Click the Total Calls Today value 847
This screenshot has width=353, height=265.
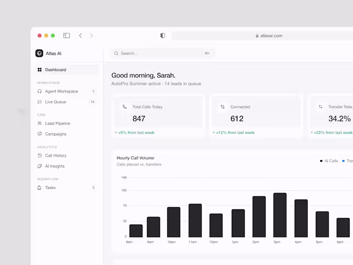coord(139,118)
